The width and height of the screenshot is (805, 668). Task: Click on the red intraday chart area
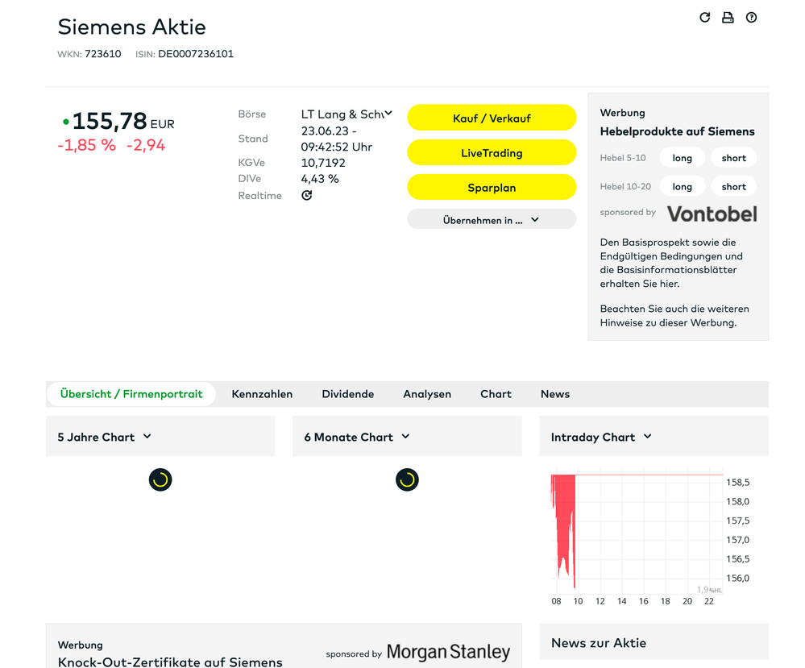coord(564,516)
